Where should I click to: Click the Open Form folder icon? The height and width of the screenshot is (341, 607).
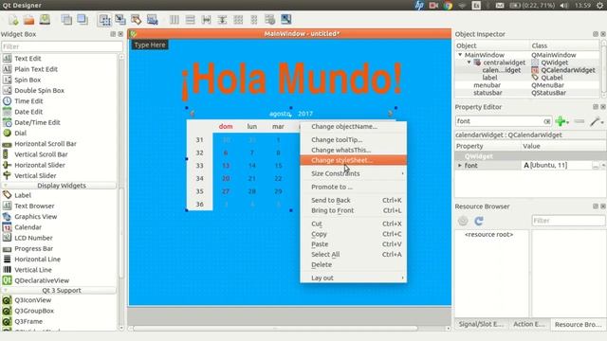pyautogui.click(x=29, y=19)
